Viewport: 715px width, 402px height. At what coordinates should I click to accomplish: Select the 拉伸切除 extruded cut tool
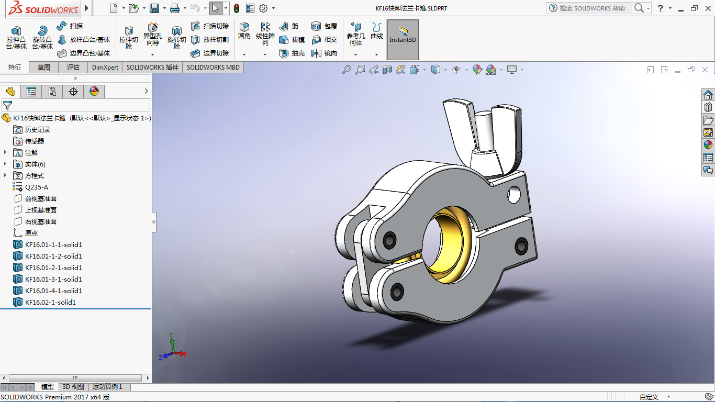click(x=128, y=37)
